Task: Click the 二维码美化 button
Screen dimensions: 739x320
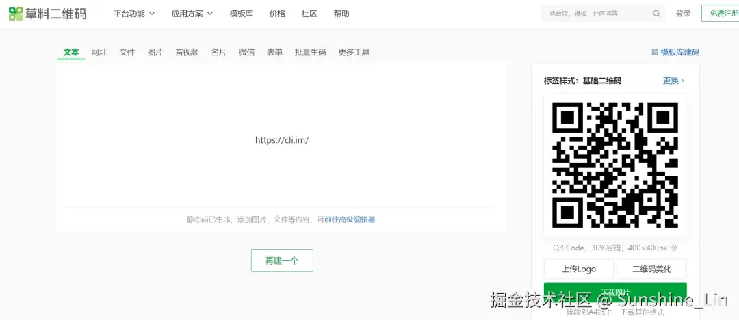Action: coord(652,269)
